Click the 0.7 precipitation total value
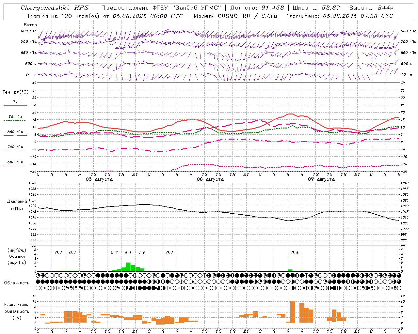The image size is (418, 334). (x=114, y=253)
